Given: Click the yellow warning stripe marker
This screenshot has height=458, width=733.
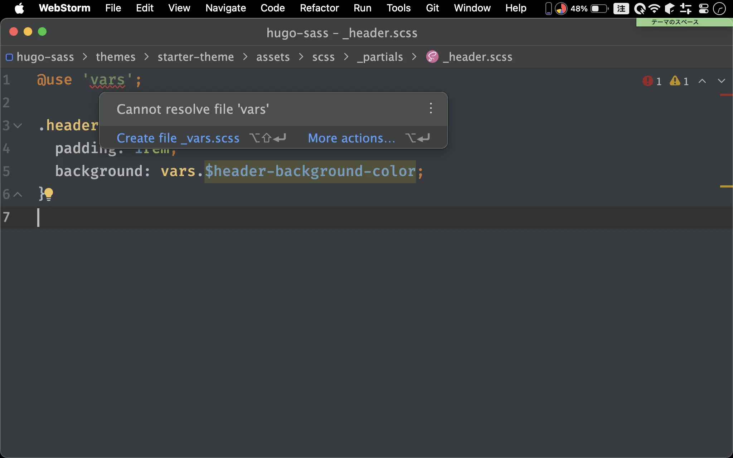Looking at the screenshot, I should pyautogui.click(x=726, y=186).
